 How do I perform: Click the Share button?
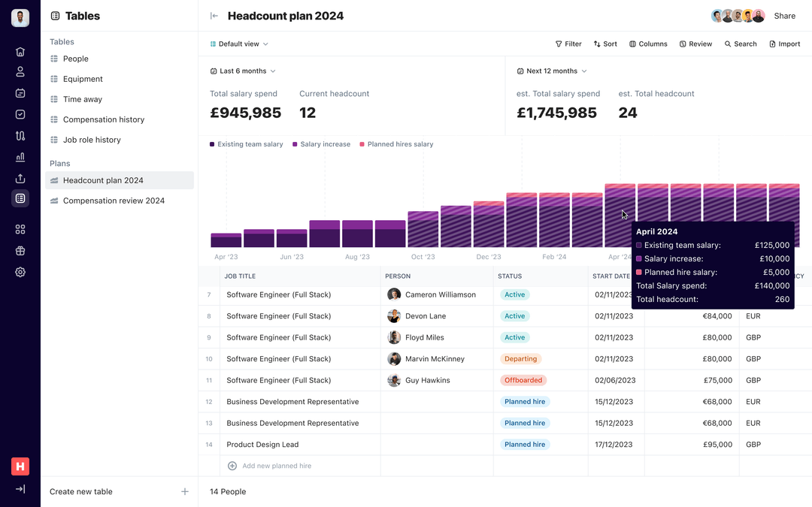[784, 15]
